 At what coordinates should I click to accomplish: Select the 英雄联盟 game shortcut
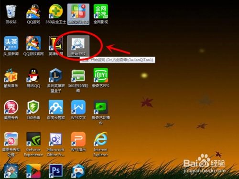[x=56, y=43]
